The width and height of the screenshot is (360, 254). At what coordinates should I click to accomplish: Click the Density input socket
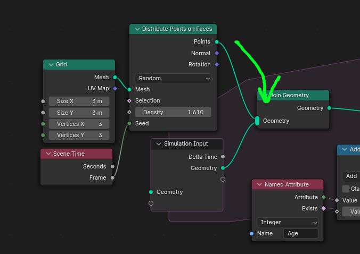pos(129,112)
